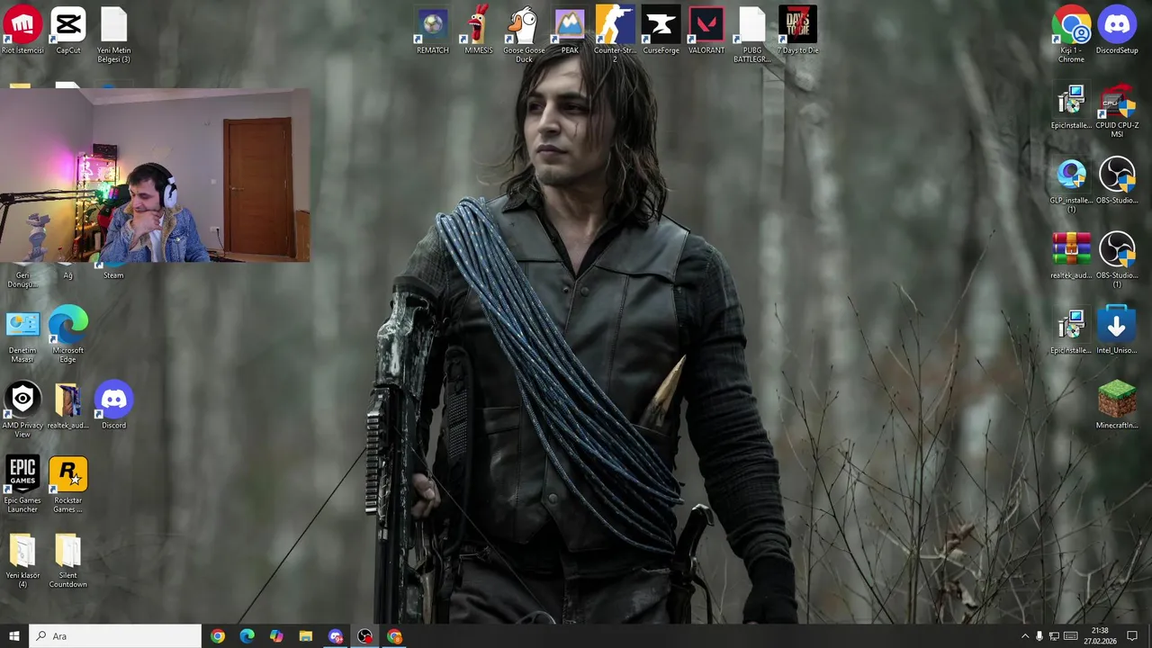Launch Rockstar Games Launcher shortcut
This screenshot has width=1152, height=648.
[68, 486]
